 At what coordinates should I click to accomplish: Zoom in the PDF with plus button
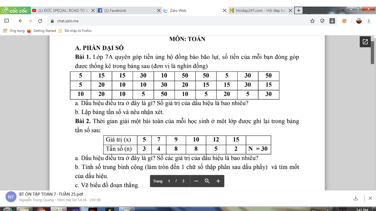pyautogui.click(x=218, y=181)
